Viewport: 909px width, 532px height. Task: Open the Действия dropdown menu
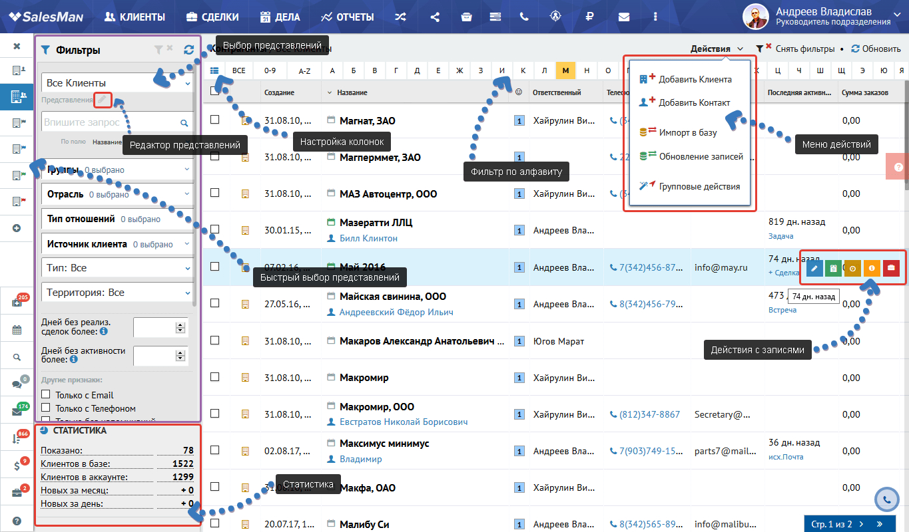point(717,49)
